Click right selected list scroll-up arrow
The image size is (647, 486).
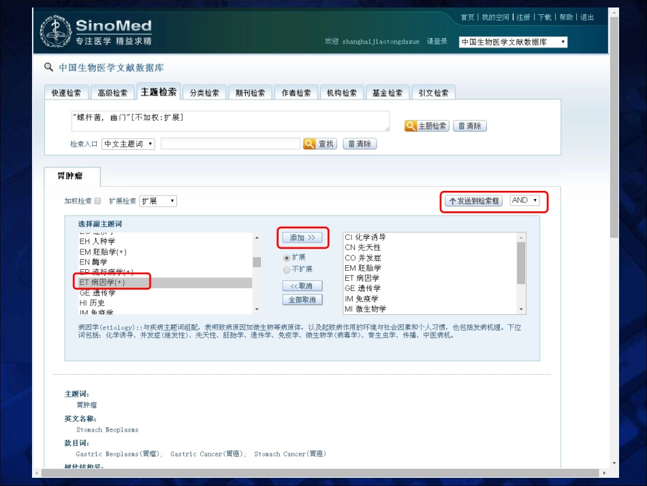[521, 237]
